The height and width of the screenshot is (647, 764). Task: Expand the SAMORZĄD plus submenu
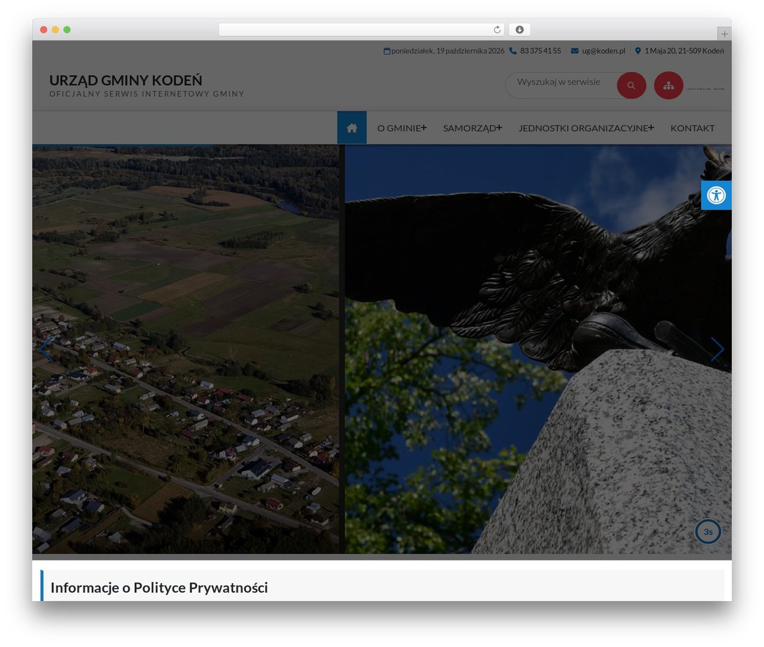coord(499,127)
